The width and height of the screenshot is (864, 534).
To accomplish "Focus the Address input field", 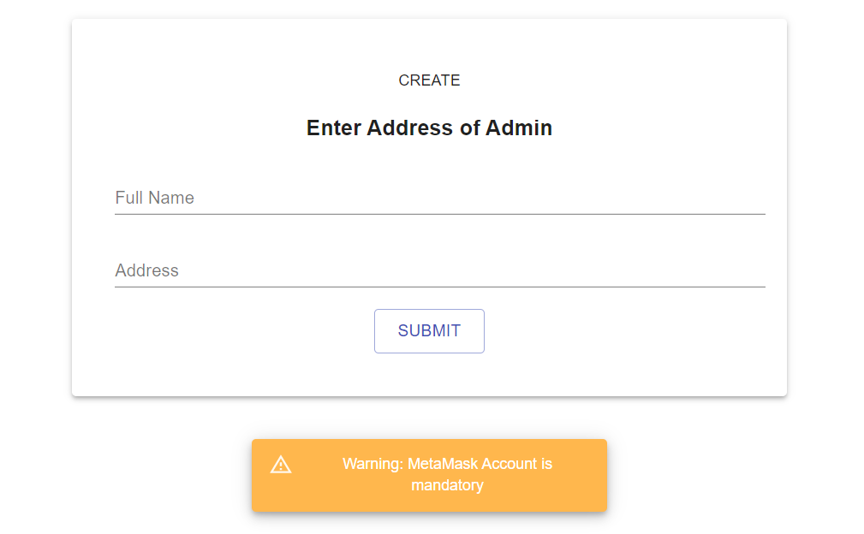I will tap(440, 270).
